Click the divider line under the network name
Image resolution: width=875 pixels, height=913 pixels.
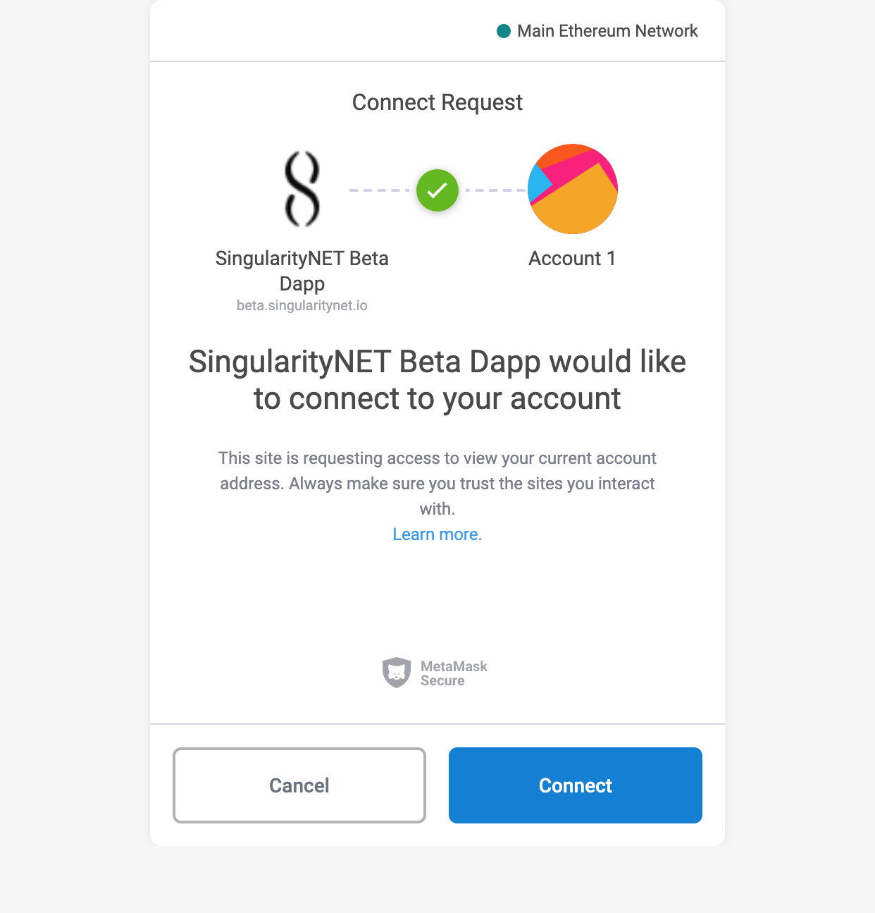[x=437, y=61]
